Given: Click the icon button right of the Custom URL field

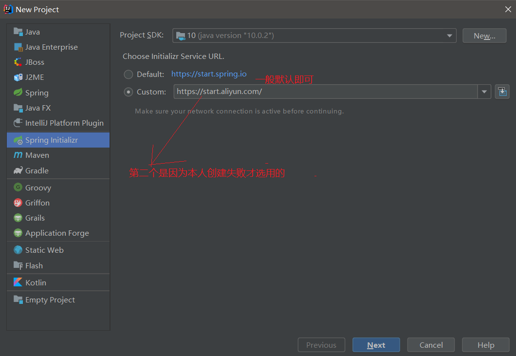Looking at the screenshot, I should [x=502, y=92].
